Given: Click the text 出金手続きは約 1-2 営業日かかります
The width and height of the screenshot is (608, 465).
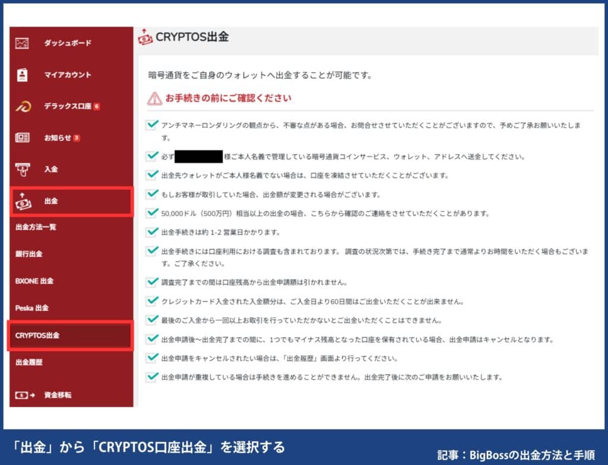Looking at the screenshot, I should (x=221, y=232).
